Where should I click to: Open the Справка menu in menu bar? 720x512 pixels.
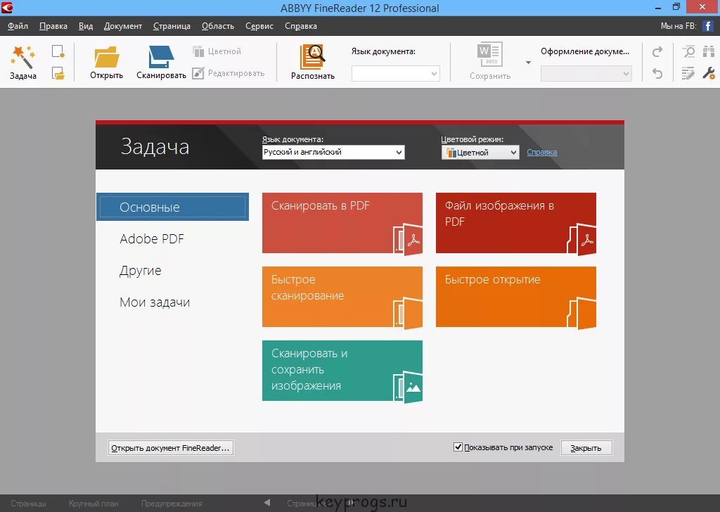pyautogui.click(x=301, y=26)
